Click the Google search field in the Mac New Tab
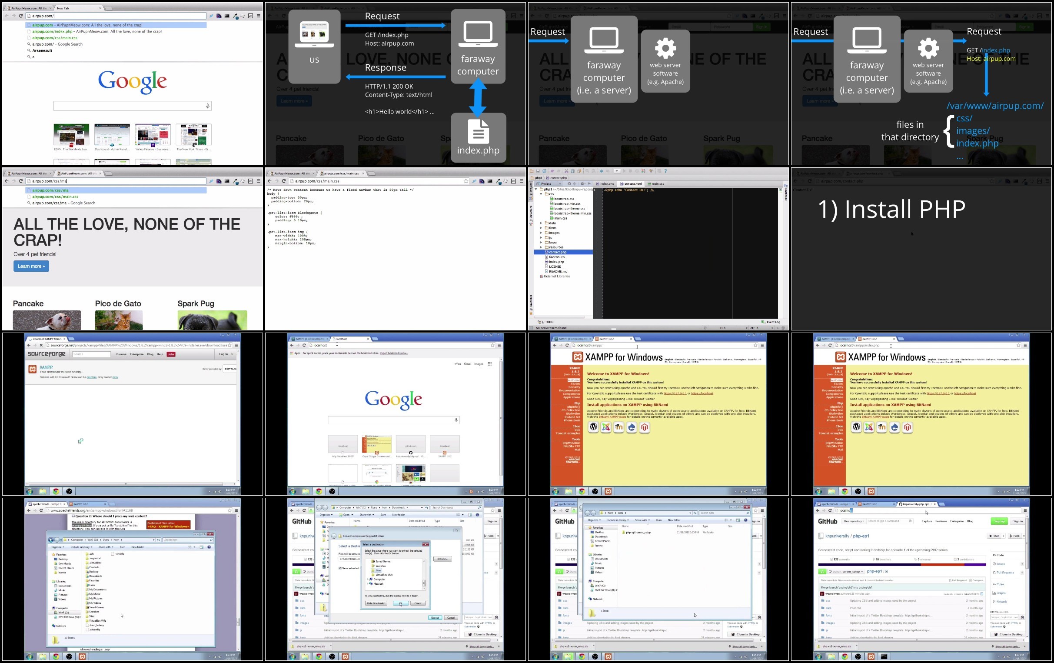 click(132, 106)
